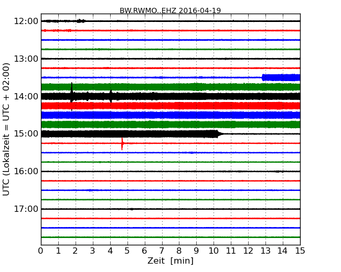This screenshot has height=272, width=341.
Task: Click x-axis tick label 7
Action: 162,251
